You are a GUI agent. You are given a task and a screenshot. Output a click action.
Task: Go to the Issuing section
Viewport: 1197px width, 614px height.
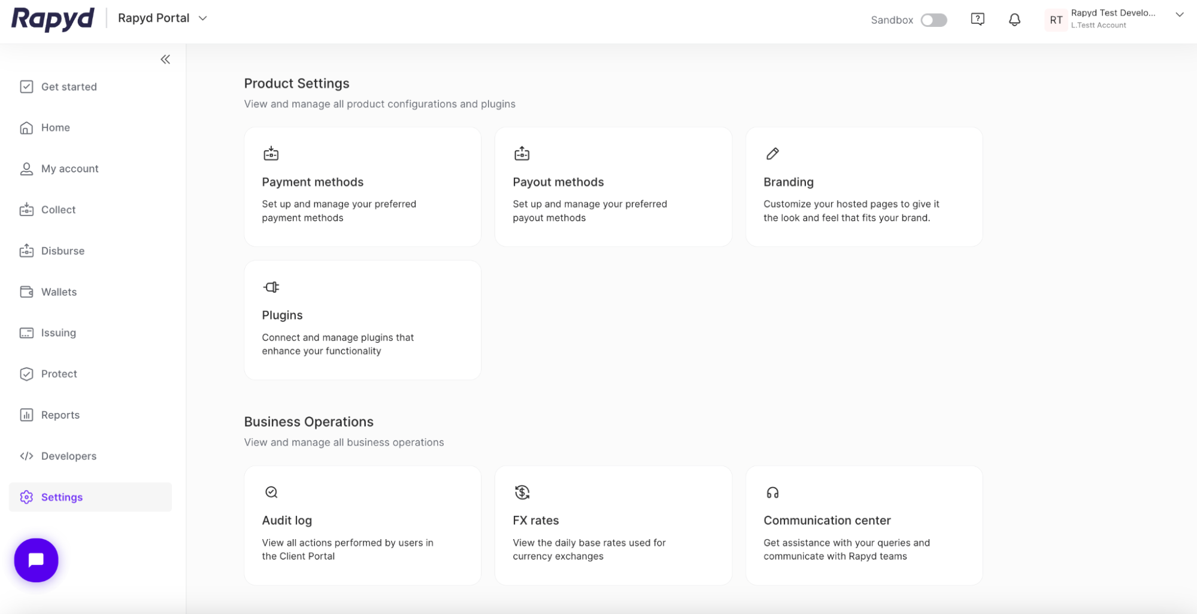58,333
